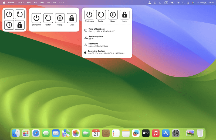Open Reminders from the Dock
Viewport: 216px width, 140px height.
click(x=116, y=133)
